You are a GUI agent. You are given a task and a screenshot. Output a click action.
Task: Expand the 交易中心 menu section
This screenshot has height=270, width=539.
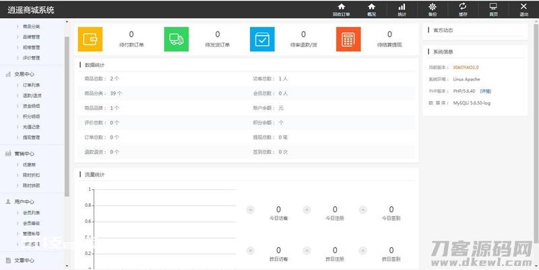(x=24, y=74)
